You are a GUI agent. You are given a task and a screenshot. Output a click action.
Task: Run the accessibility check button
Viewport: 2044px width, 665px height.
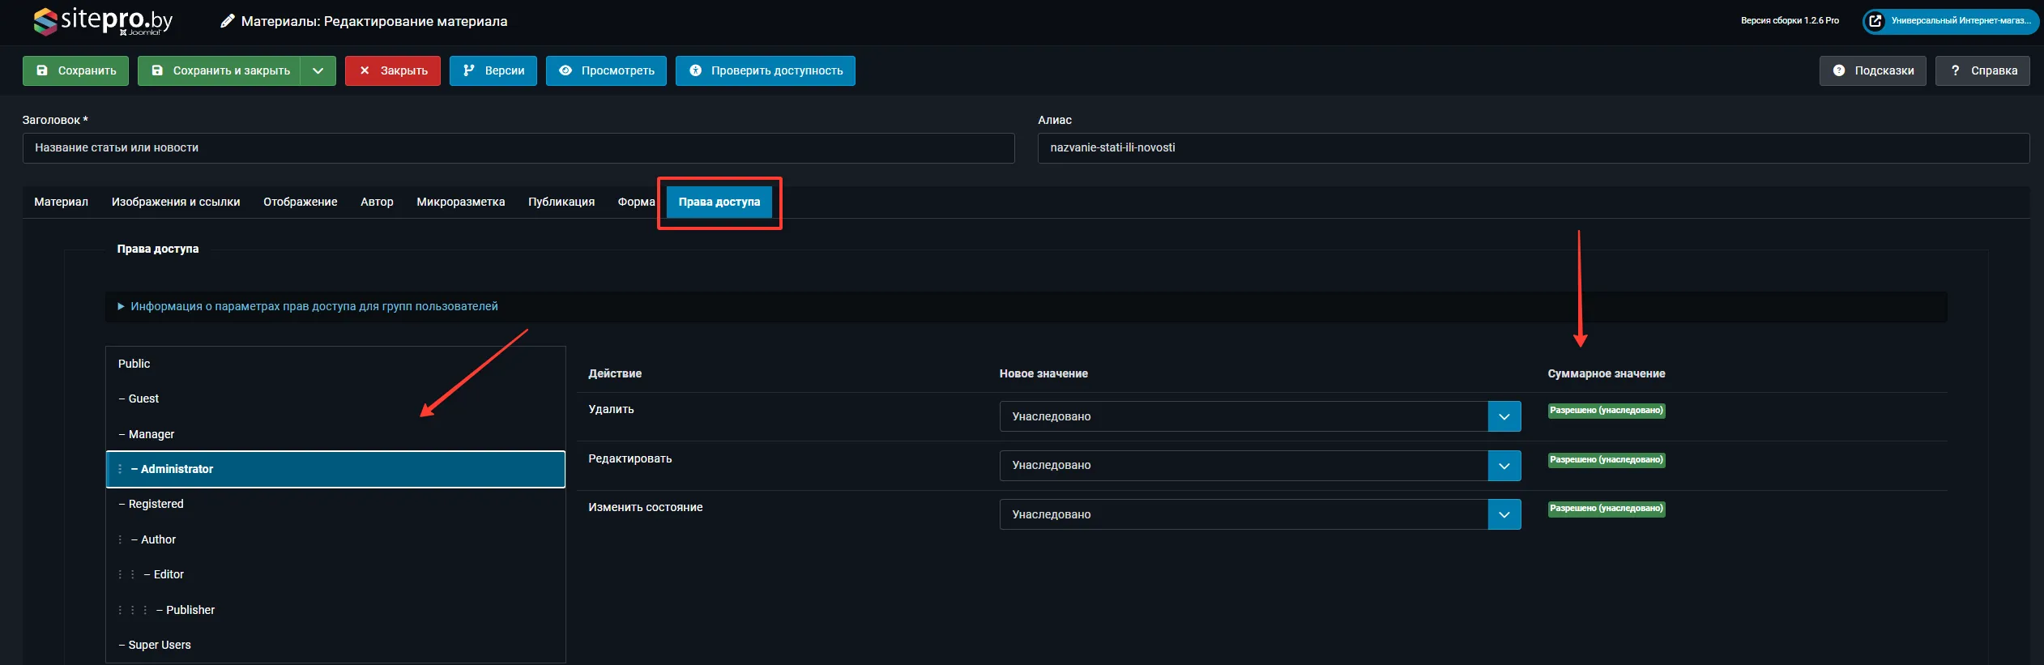(x=765, y=70)
